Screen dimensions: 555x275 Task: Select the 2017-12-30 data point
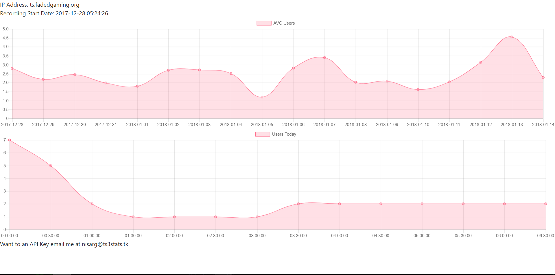75,75
